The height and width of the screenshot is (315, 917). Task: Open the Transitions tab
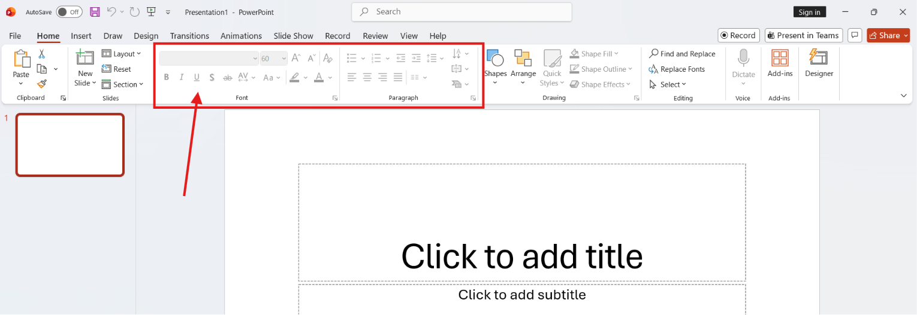tap(189, 36)
